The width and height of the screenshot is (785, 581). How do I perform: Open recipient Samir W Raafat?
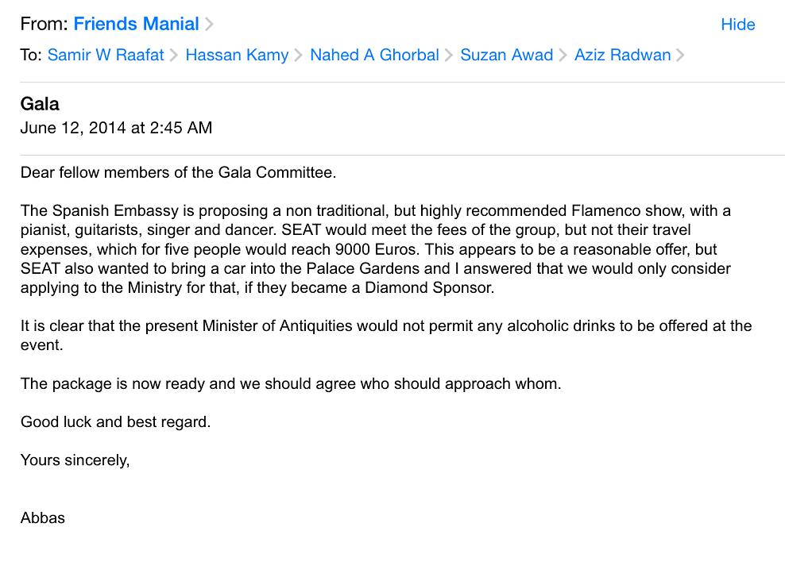click(106, 55)
